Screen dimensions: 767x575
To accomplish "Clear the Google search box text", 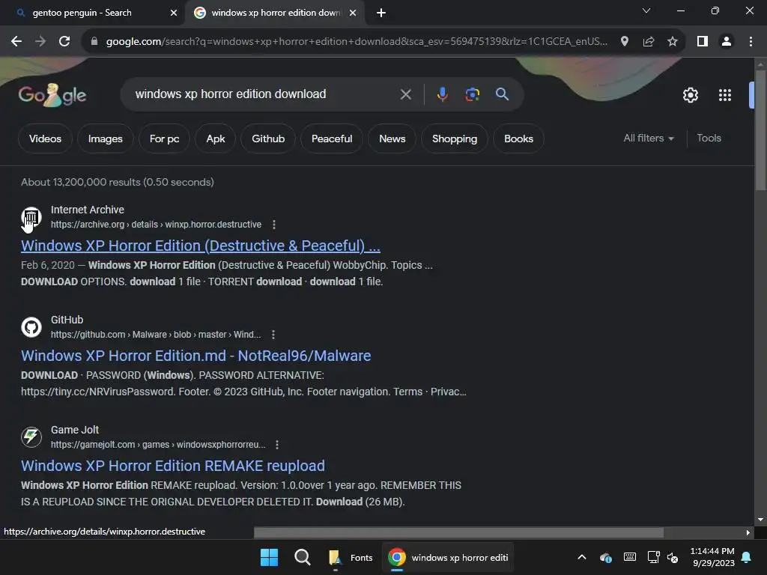I will [x=405, y=94].
